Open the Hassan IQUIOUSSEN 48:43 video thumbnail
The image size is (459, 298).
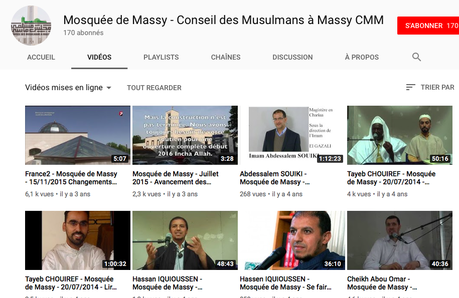pyautogui.click(x=185, y=240)
